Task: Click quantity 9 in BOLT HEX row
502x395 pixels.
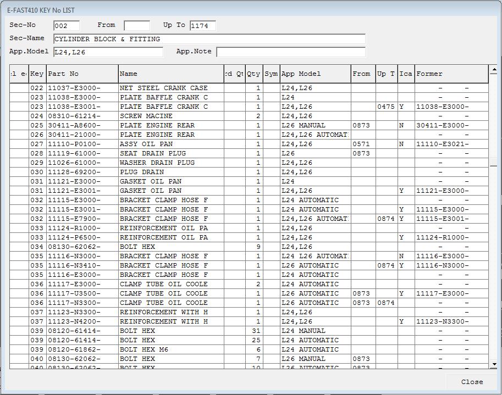Action: (x=254, y=247)
